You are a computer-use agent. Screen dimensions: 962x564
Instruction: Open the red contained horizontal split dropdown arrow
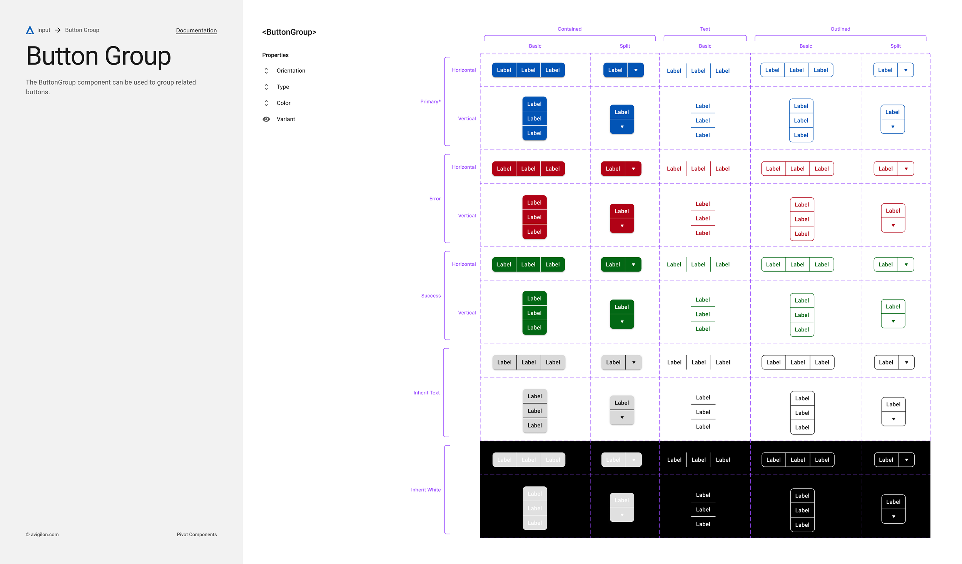(x=633, y=169)
